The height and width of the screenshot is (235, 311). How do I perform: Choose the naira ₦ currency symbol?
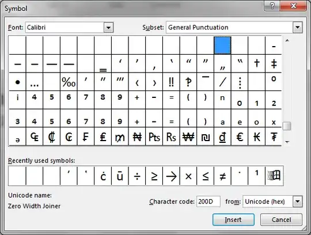tap(137, 137)
